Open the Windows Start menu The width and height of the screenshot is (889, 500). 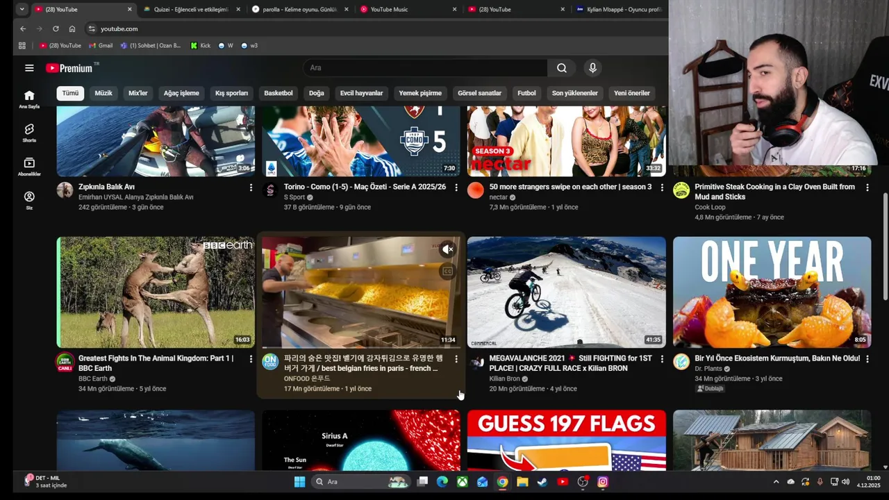[299, 482]
